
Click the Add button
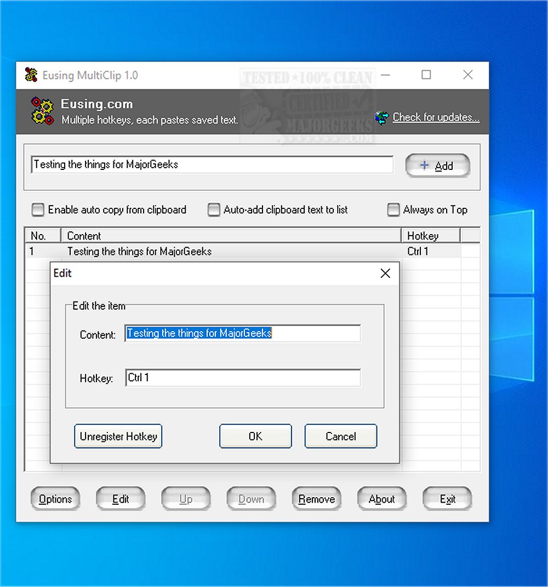click(437, 166)
